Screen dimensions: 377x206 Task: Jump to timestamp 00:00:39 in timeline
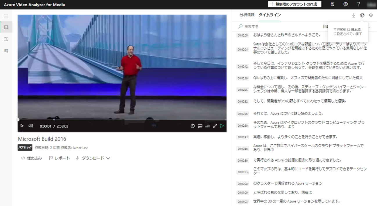243,126
